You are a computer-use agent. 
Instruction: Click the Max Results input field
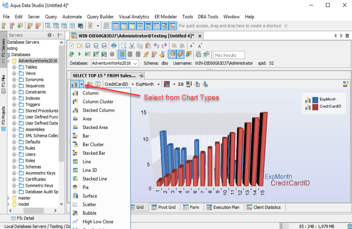(x=229, y=55)
